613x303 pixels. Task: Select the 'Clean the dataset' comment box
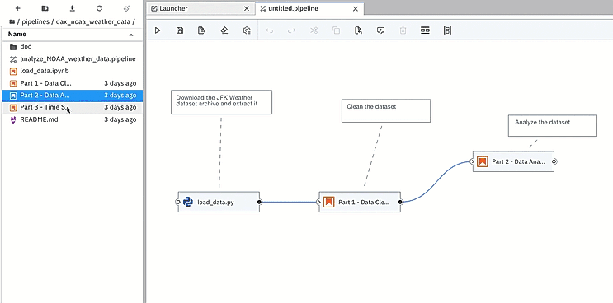[386, 111]
